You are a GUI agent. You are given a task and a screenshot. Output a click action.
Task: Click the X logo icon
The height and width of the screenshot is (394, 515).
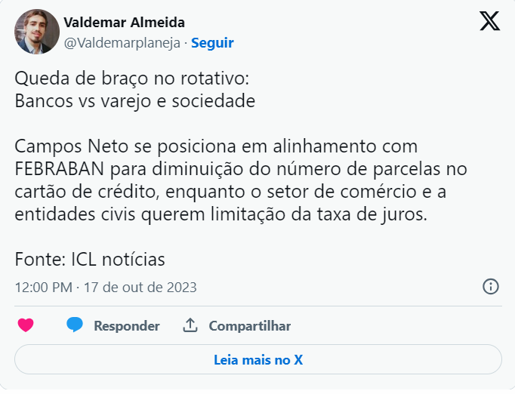489,22
